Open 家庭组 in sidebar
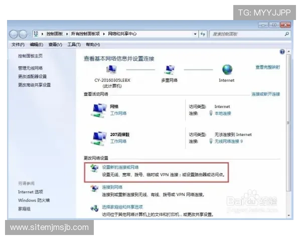Viewport: 301px width, 240px height. tap(24, 209)
